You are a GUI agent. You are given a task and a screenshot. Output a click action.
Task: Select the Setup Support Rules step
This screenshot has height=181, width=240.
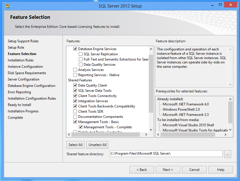(23, 41)
